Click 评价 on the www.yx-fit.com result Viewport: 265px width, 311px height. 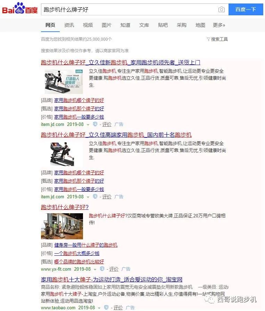click(x=114, y=269)
